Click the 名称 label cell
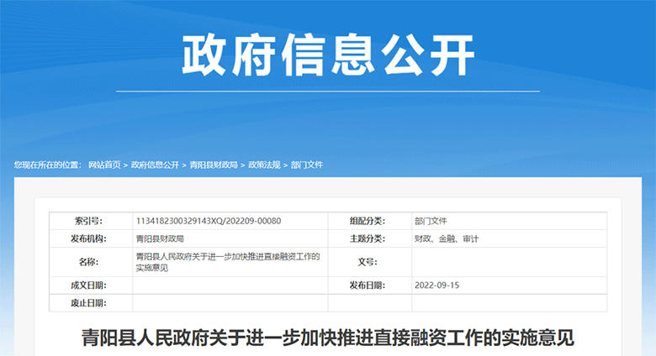 pyautogui.click(x=87, y=262)
